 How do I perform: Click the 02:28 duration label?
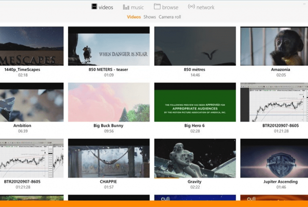coord(195,131)
